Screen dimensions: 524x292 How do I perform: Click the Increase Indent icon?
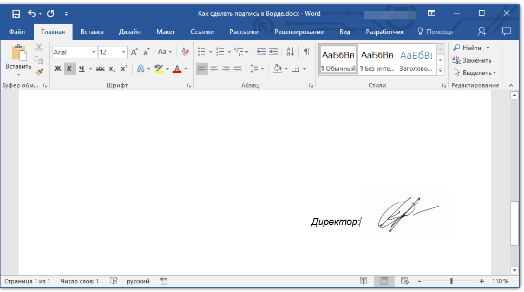(x=273, y=52)
